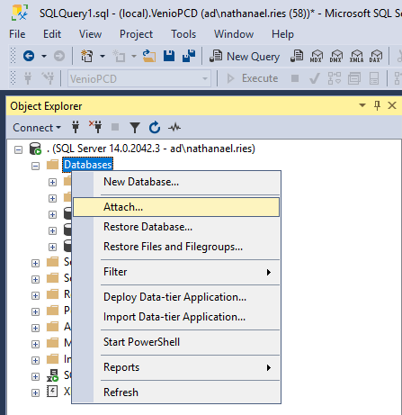The width and height of the screenshot is (402, 415).
Task: Click the Cancel Executing Query stop icon
Action: click(295, 78)
